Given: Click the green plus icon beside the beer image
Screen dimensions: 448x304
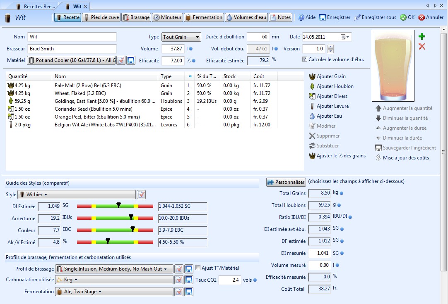Looking at the screenshot, I should point(422,37).
